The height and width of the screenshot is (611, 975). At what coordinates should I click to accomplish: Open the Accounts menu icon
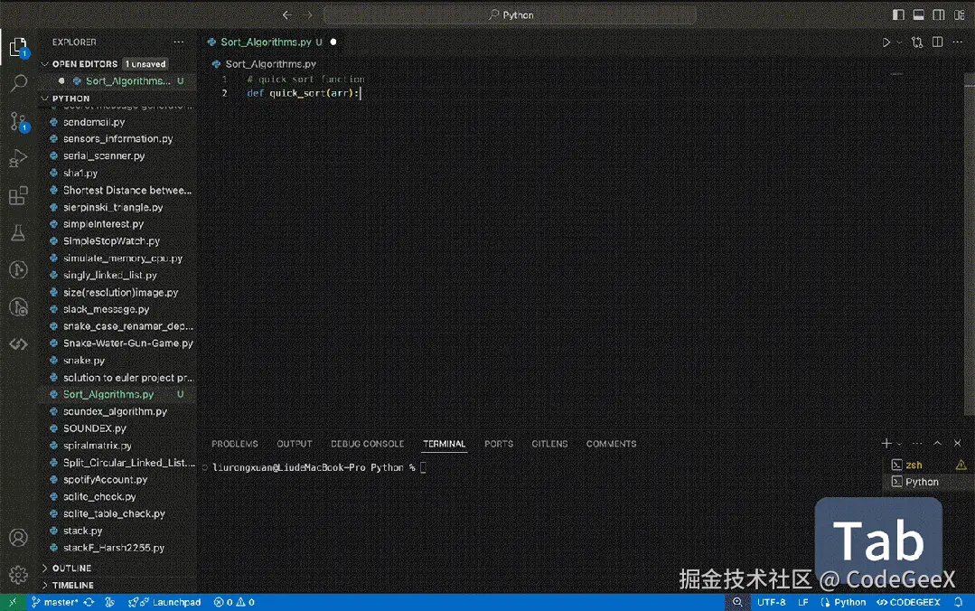pos(19,538)
